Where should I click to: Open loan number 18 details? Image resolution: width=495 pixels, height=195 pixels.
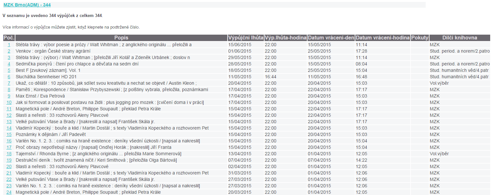tap(9, 154)
